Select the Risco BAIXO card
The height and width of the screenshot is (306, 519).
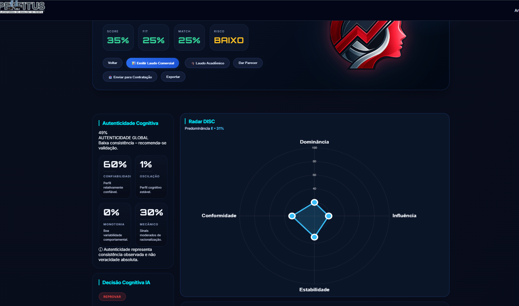[x=229, y=37]
